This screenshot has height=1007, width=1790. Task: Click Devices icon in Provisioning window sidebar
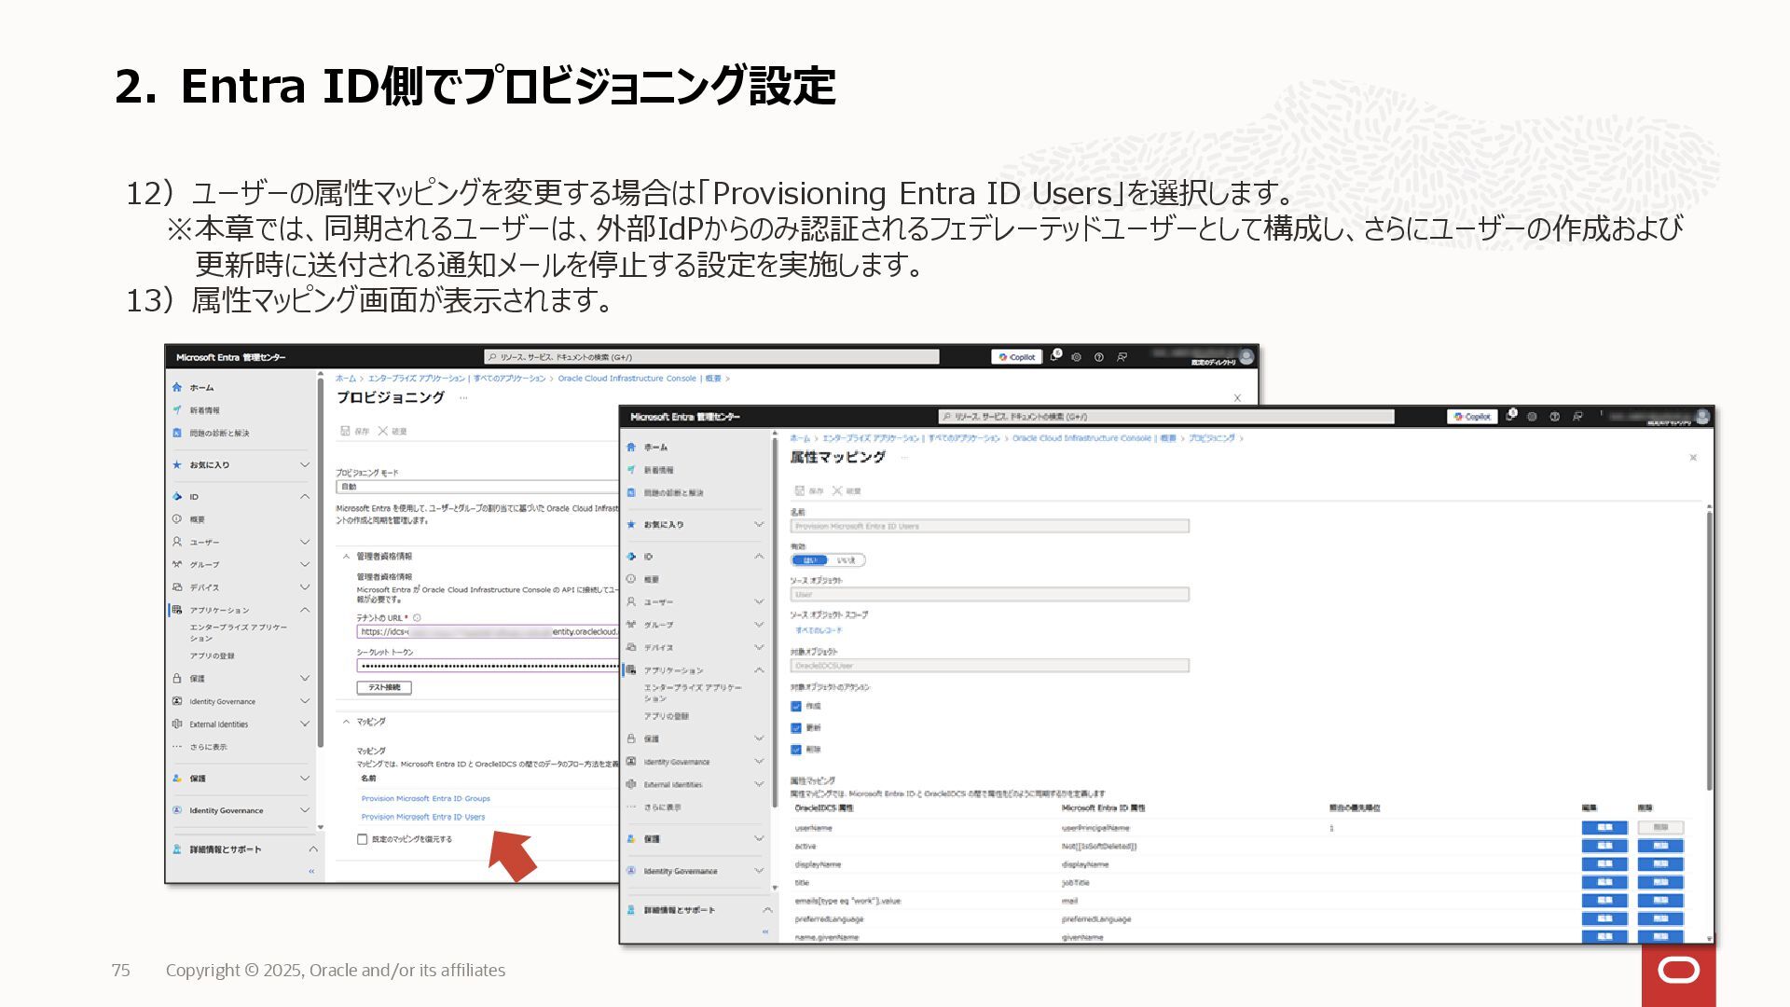click(x=177, y=587)
